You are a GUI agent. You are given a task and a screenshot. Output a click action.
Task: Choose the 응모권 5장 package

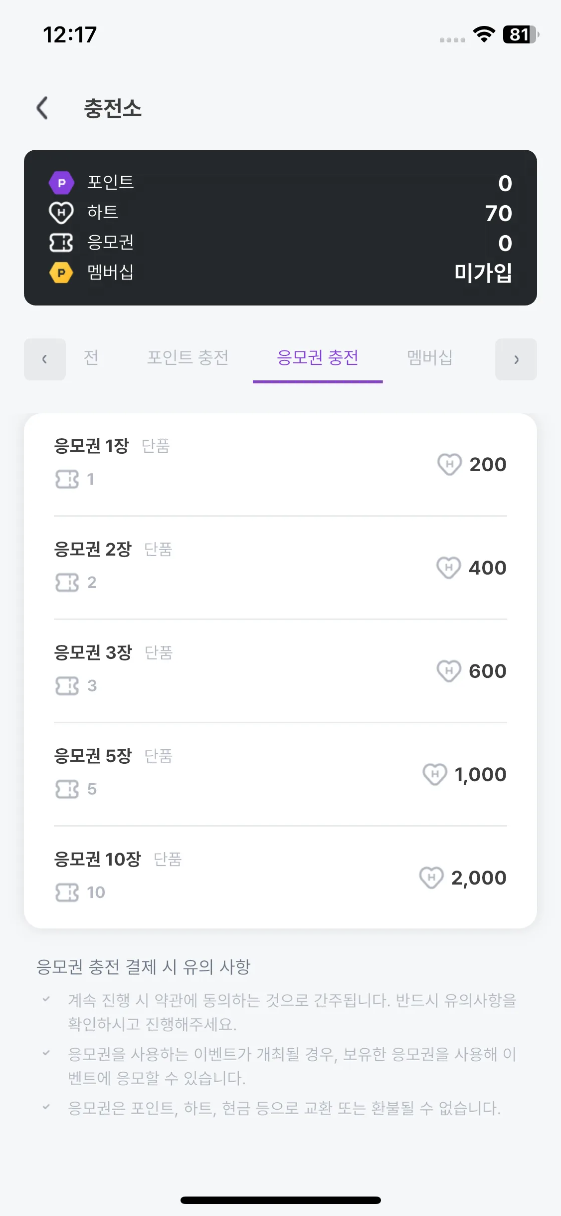pyautogui.click(x=280, y=774)
